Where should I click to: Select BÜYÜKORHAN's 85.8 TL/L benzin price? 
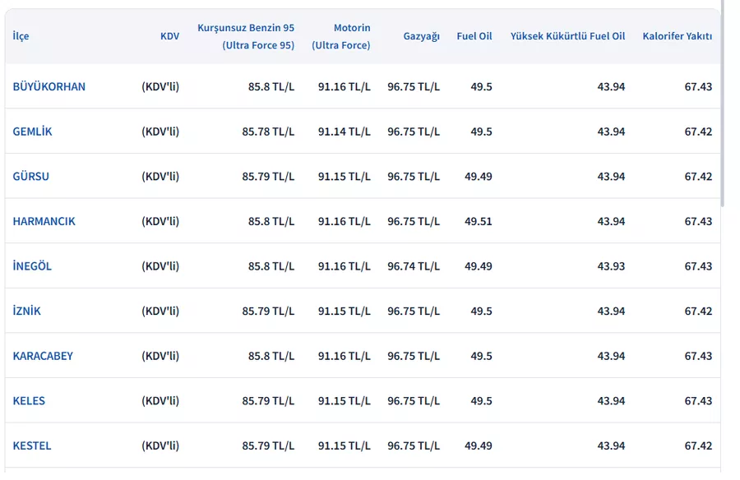271,87
